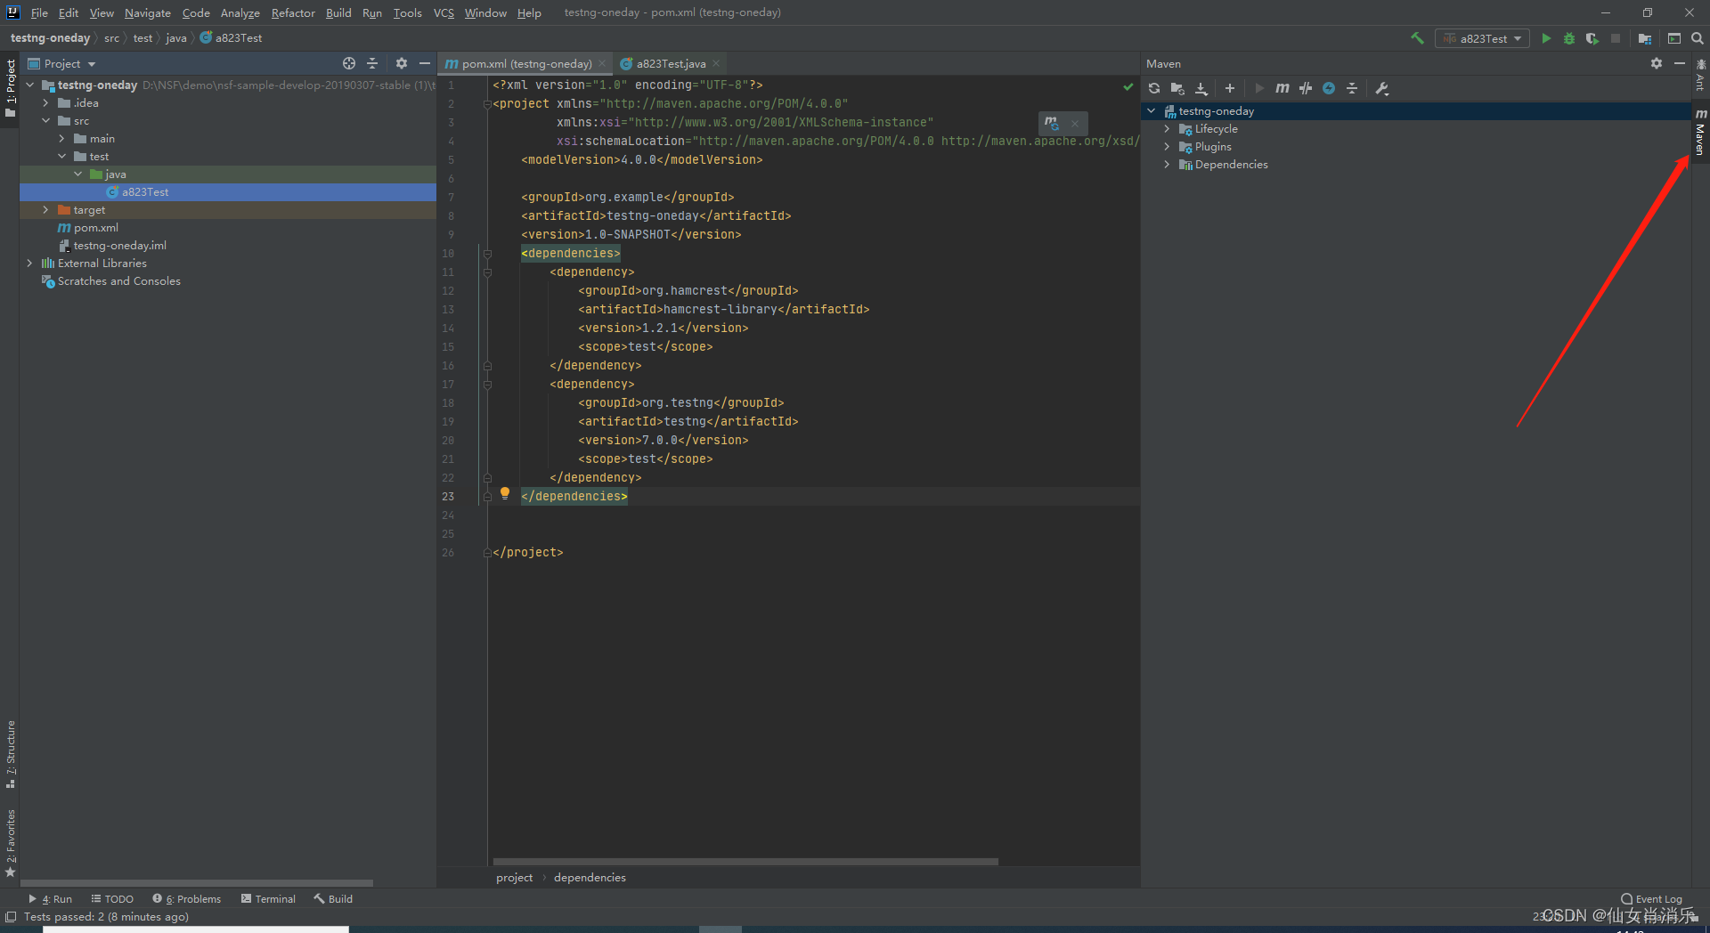Screen dimensions: 1710x933
Task: Open the a823Test run configuration dropdown
Action: pyautogui.click(x=1482, y=38)
